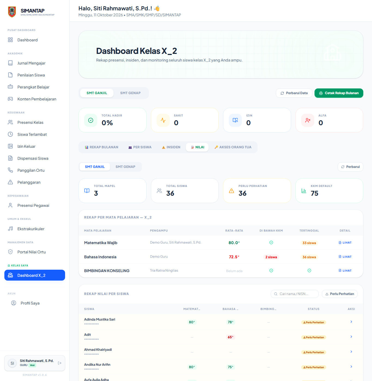
Task: Click the Panggilan Ortu phone icon
Action: coord(10,170)
